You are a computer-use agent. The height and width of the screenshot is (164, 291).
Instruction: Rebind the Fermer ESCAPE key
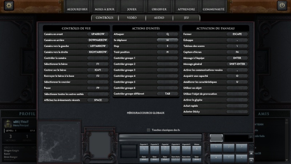click(237, 34)
